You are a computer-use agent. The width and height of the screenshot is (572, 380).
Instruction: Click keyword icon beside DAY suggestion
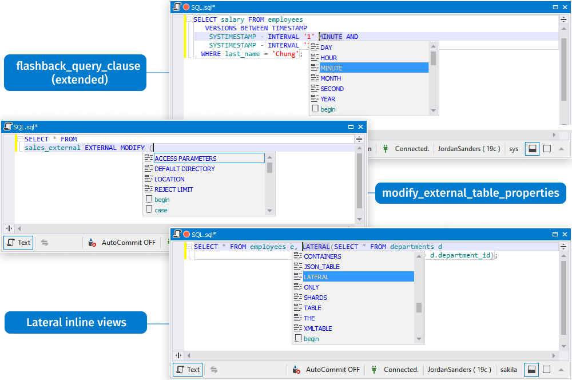click(x=315, y=47)
